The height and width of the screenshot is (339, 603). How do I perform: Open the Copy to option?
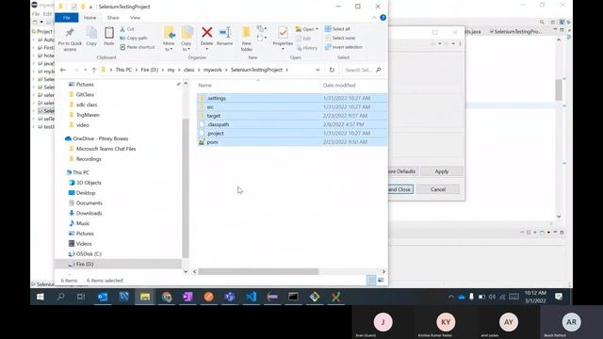[187, 39]
